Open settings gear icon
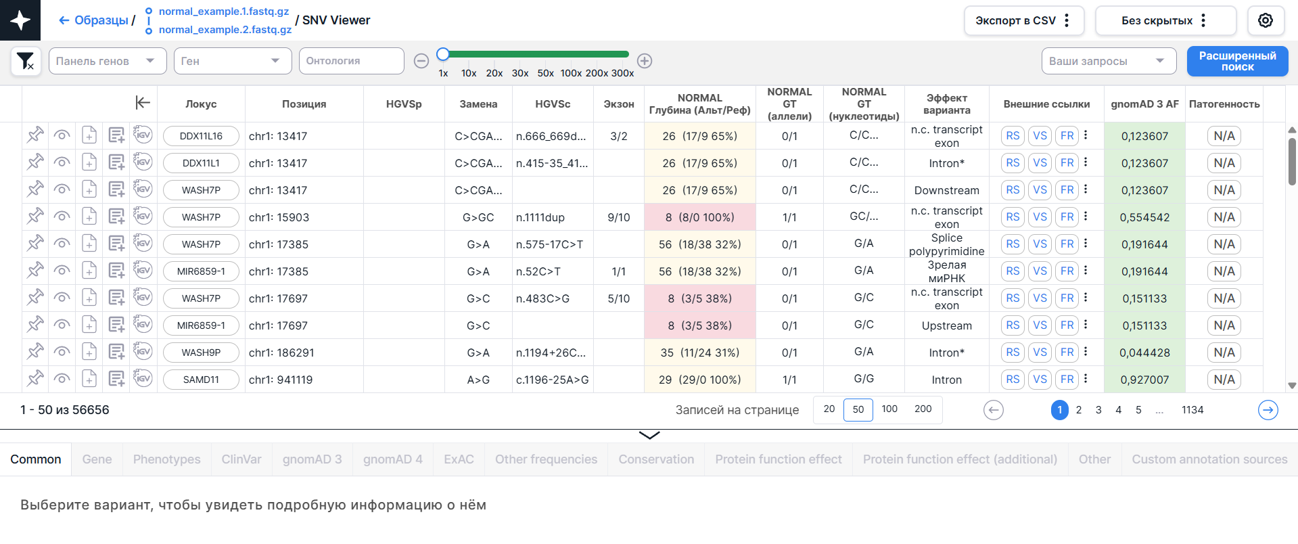This screenshot has height=544, width=1298. point(1266,20)
